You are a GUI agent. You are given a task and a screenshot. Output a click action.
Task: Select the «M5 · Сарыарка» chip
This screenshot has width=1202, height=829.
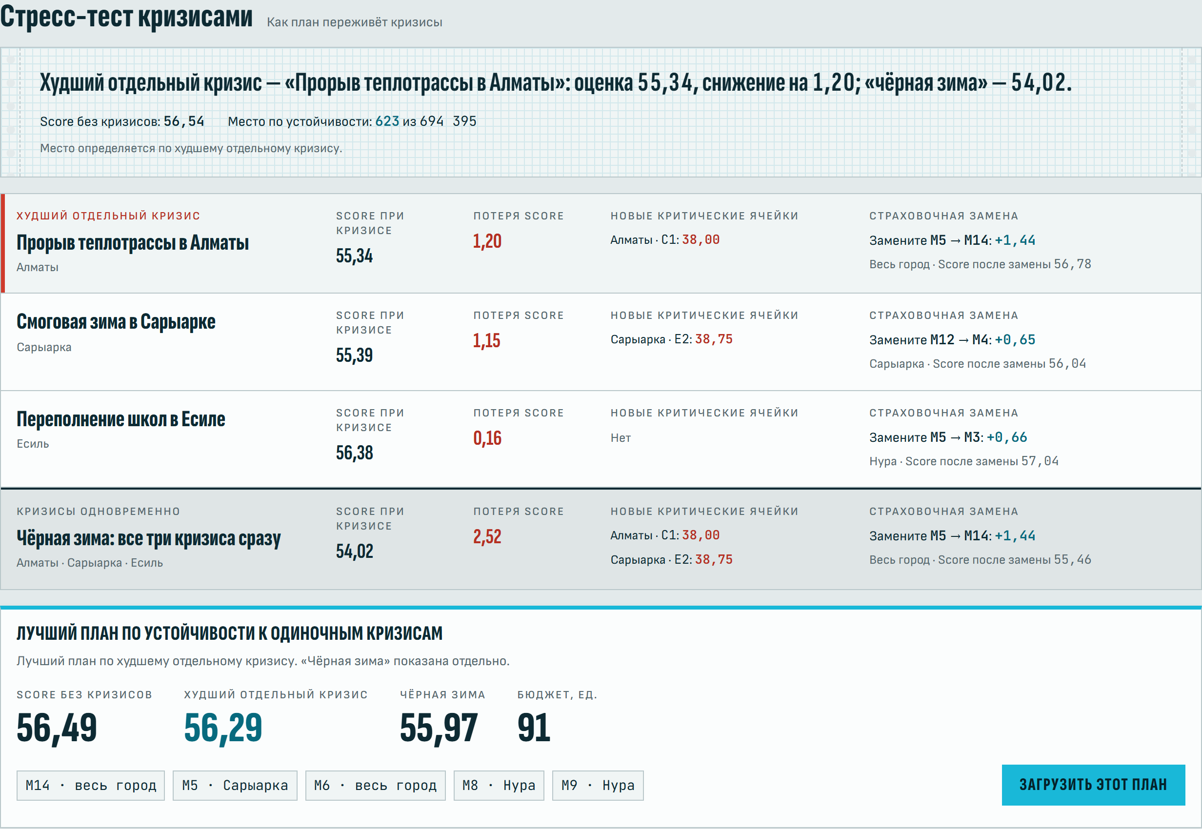point(235,785)
